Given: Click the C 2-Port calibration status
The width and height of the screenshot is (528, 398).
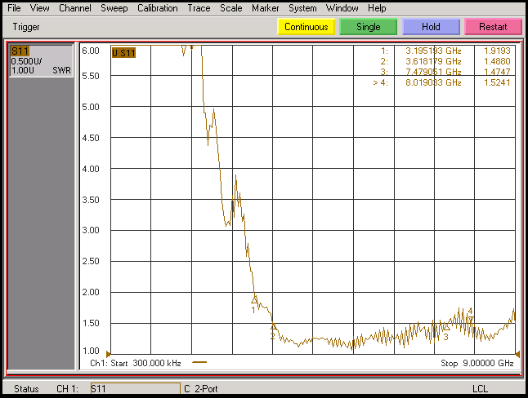Looking at the screenshot, I should pos(201,389).
